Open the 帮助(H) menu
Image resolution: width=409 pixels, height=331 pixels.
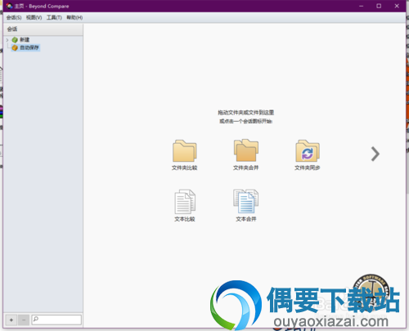74,18
